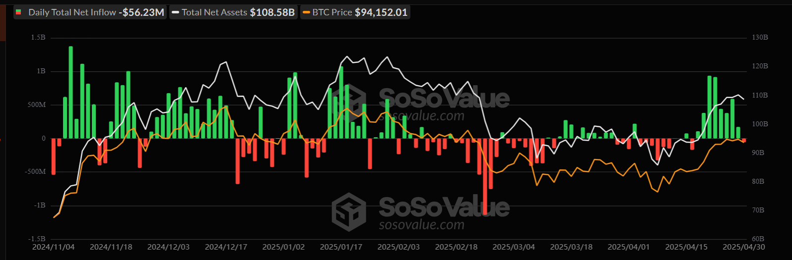Click the -1B left axis label
The image size is (792, 260).
click(40, 206)
